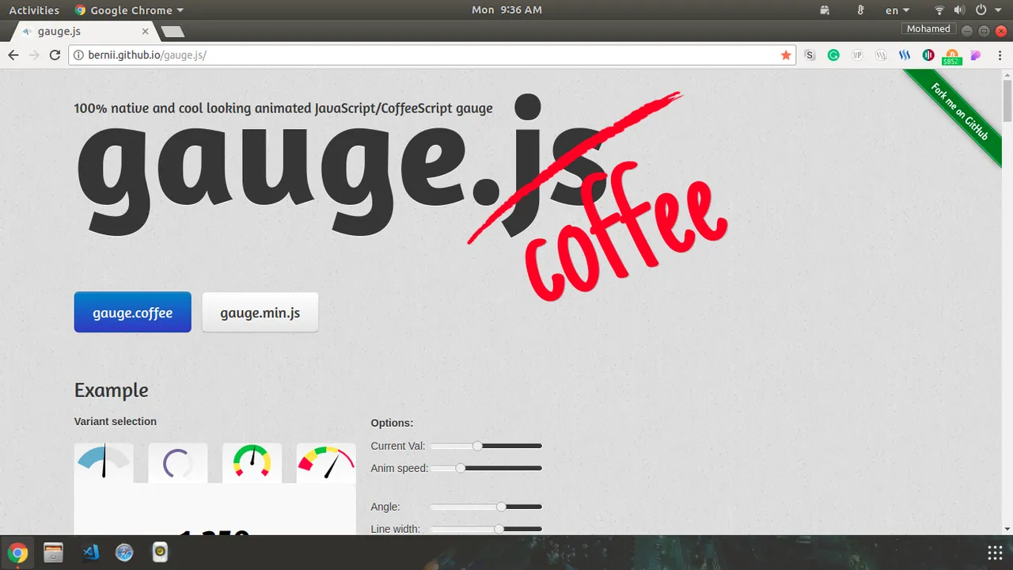Click the power icon in top bar

(x=981, y=10)
